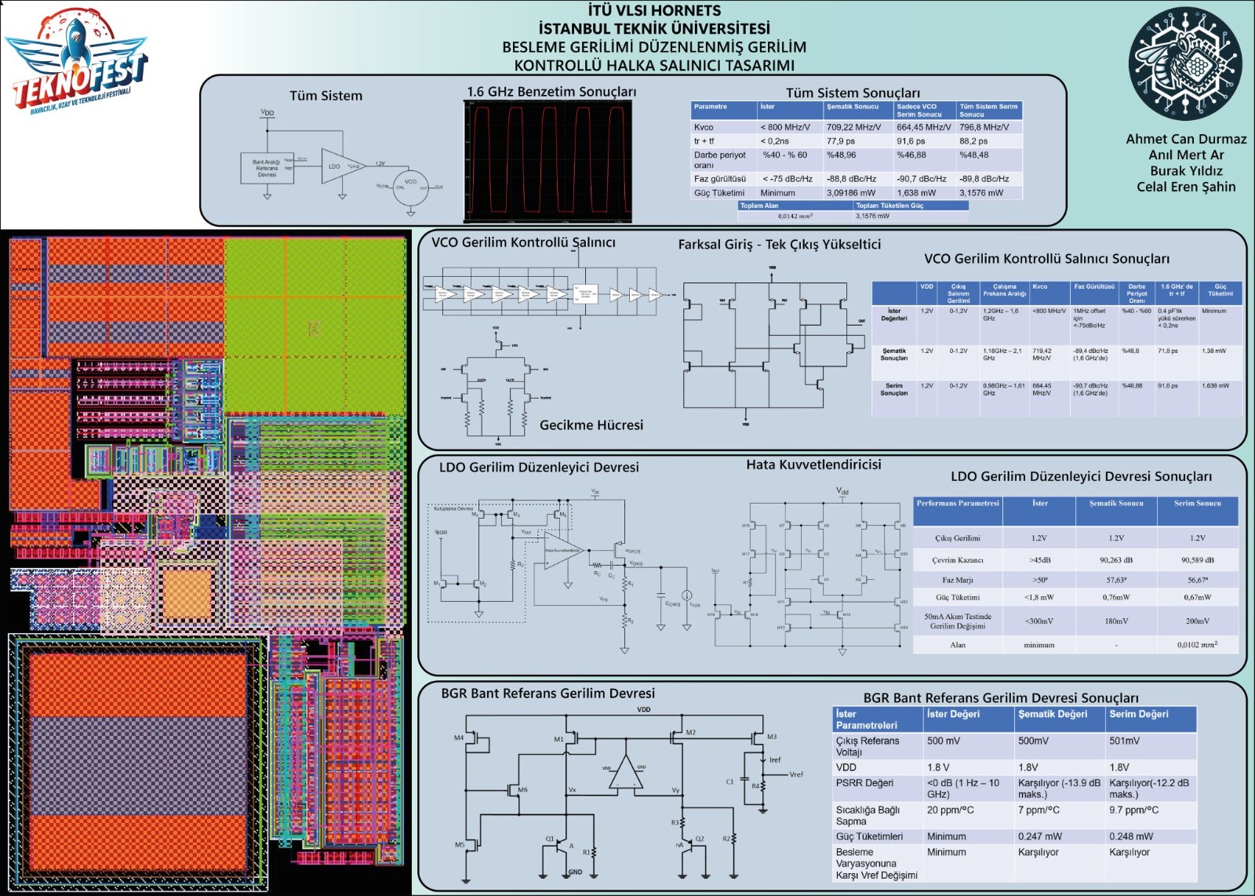Image resolution: width=1255 pixels, height=896 pixels.
Task: Click the "BGR Bant Referans Gerilim Devresi" heading
Action: click(x=547, y=693)
